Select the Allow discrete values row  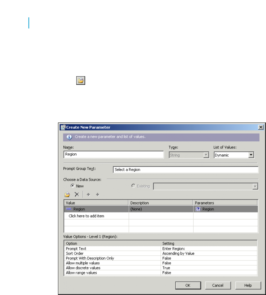(112, 268)
